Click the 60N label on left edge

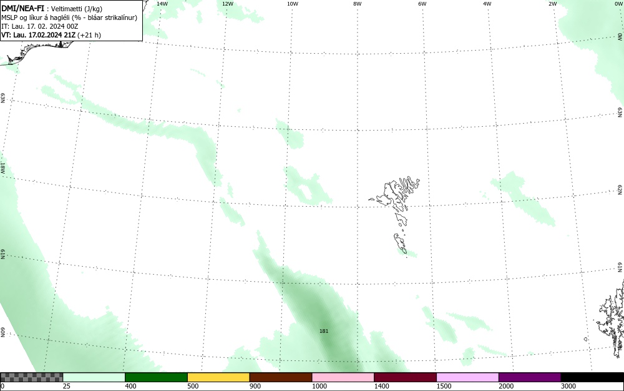click(x=2, y=332)
